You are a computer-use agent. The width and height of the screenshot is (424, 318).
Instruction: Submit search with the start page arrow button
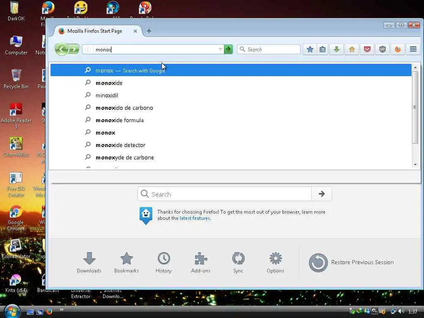pos(321,194)
